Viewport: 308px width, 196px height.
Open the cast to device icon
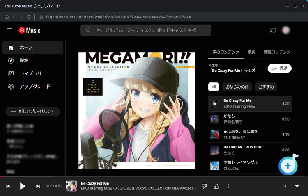(x=272, y=30)
